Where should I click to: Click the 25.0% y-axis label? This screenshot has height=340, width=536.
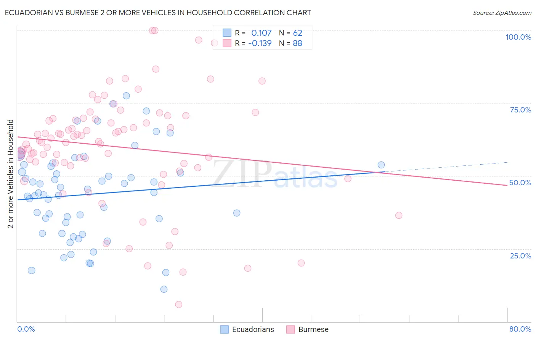[521, 255]
